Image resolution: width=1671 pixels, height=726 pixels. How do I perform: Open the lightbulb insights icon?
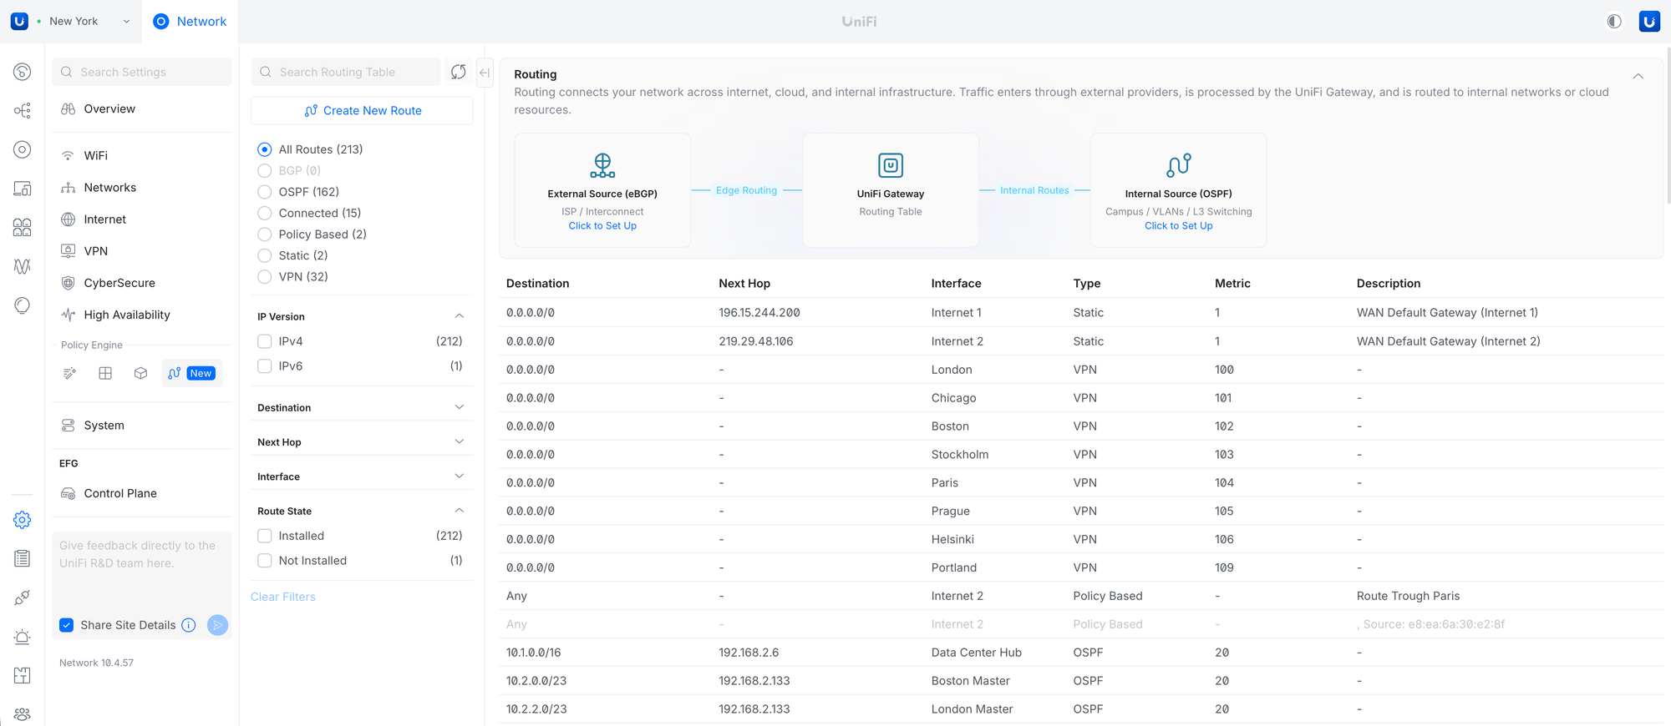coord(23,305)
